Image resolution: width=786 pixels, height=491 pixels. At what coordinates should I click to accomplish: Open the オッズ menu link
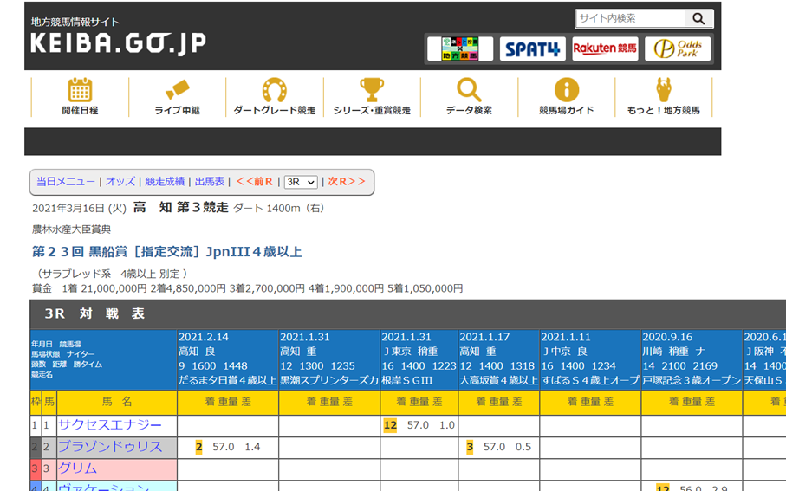pos(120,182)
